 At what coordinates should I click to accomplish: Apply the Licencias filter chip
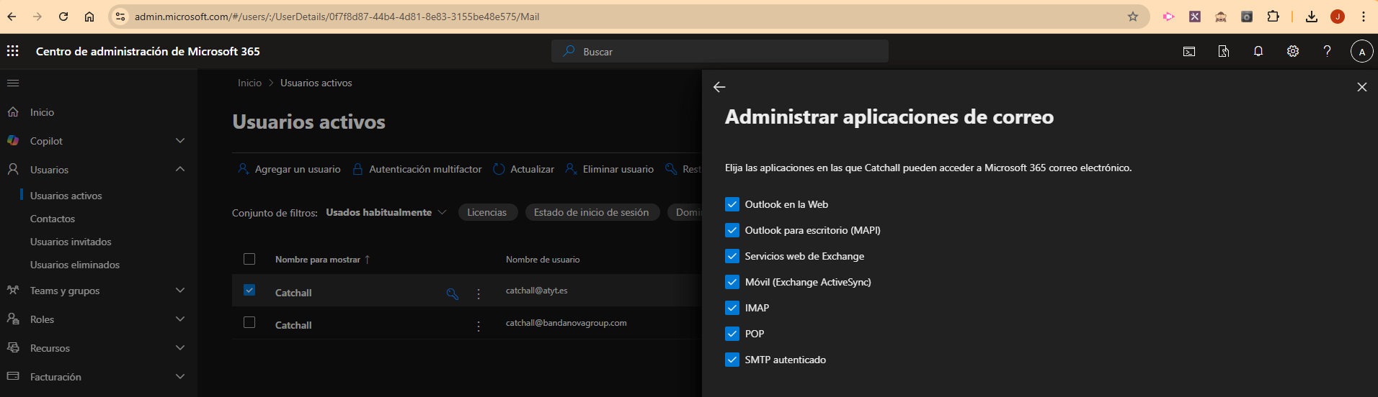click(487, 212)
